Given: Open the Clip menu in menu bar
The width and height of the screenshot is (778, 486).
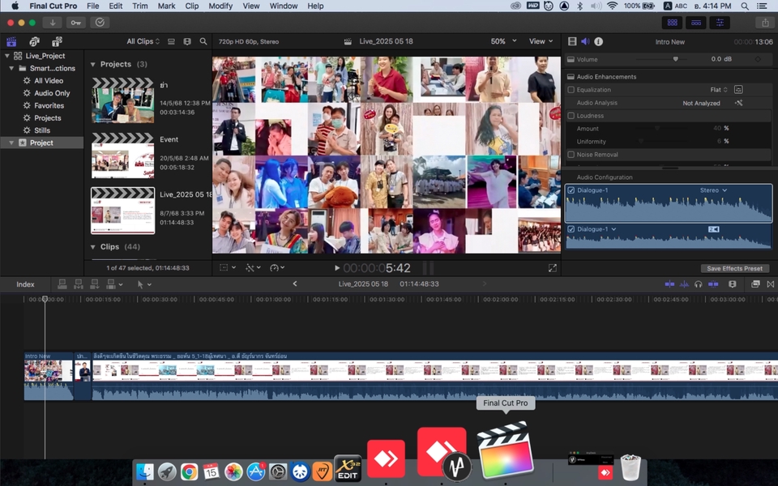Looking at the screenshot, I should pos(191,6).
